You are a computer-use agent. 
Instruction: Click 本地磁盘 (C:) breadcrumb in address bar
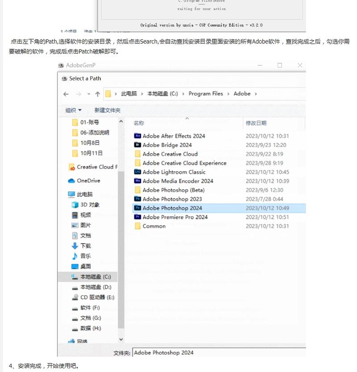[x=162, y=94]
